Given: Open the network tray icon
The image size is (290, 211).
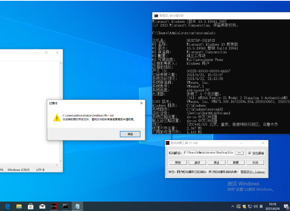Looking at the screenshot, I should (x=250, y=206).
